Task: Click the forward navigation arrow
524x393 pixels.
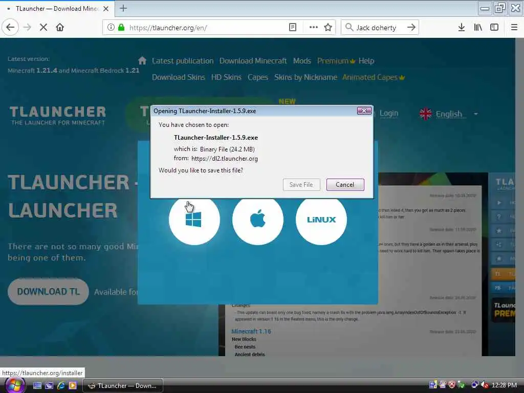Action: [27, 27]
